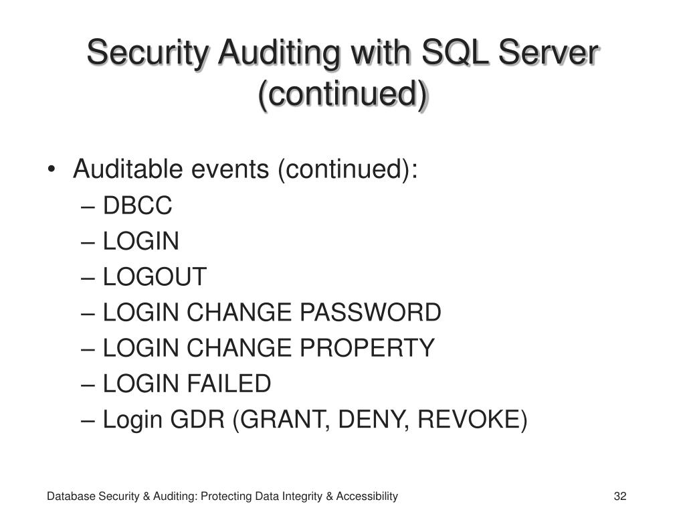The height and width of the screenshot is (514, 685).
Task: Select the LOGIN FAILED entry
Action: pos(187,383)
